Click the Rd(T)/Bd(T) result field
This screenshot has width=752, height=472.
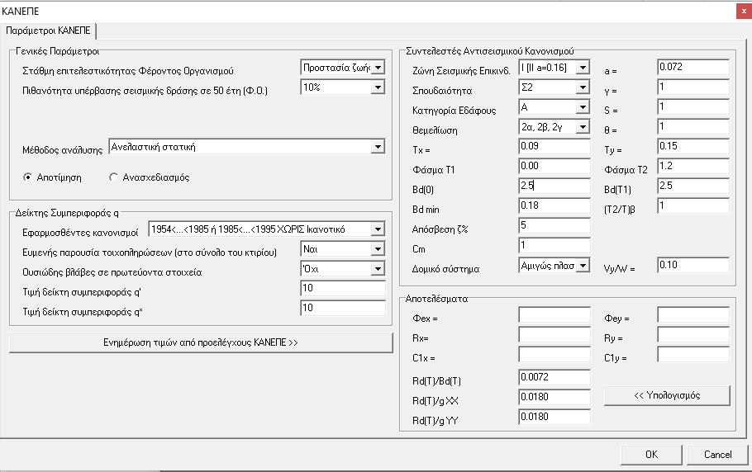click(554, 377)
